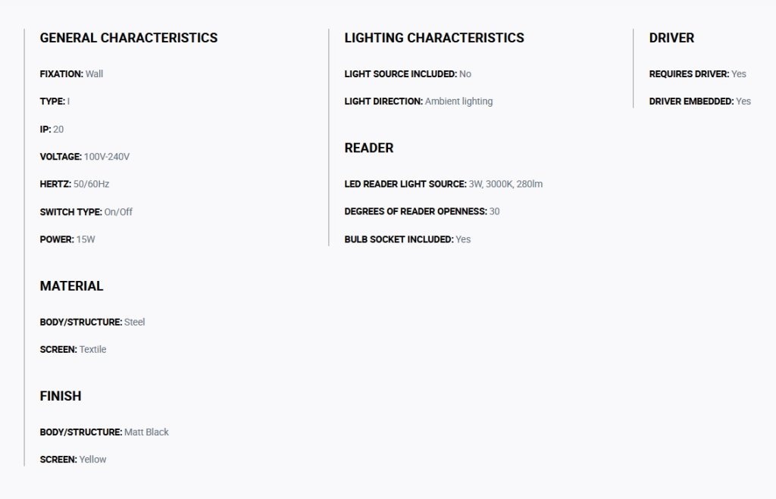The width and height of the screenshot is (776, 499).
Task: Click the Fixation: Wall specification
Action: 71,74
